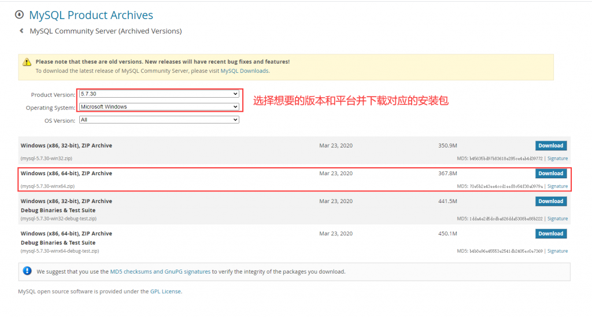Follow the MD5 checksums and GnuPG signatures link
This screenshot has height=317, width=592.
tap(160, 271)
